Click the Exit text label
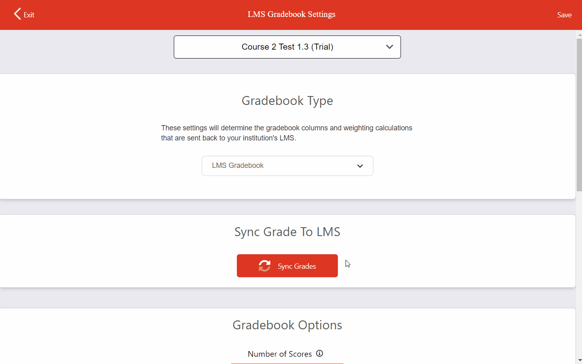The height and width of the screenshot is (364, 582). coord(29,15)
